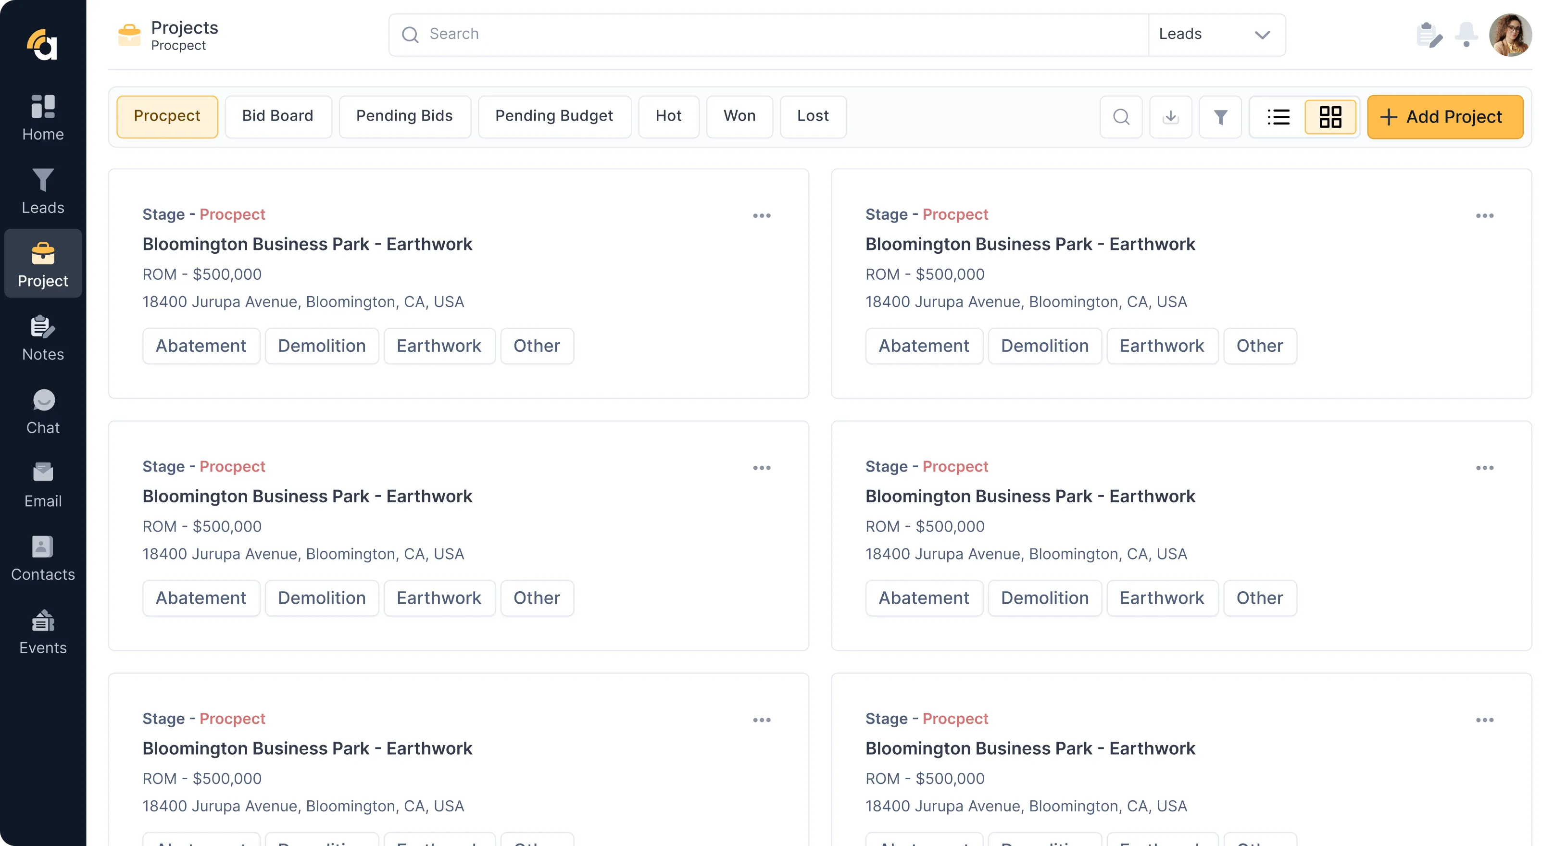Click the app logo atop the sidebar
This screenshot has height=846, width=1554.
pyautogui.click(x=42, y=45)
